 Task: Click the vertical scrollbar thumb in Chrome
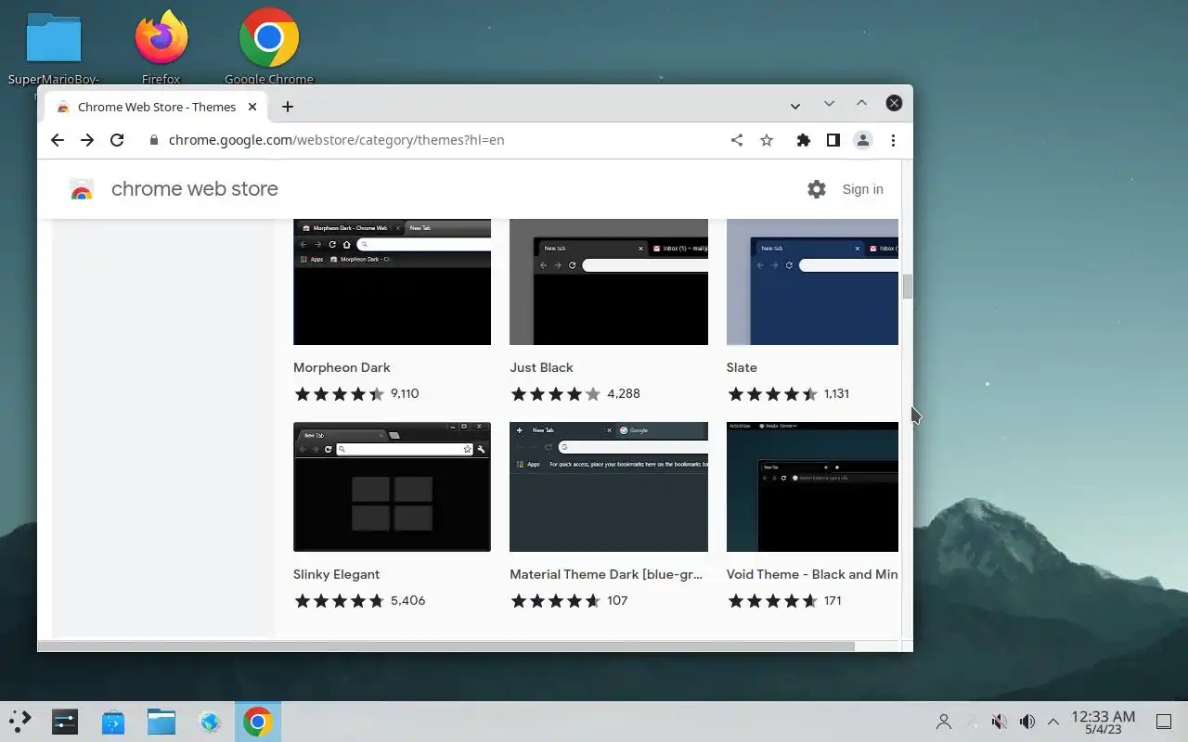(908, 287)
